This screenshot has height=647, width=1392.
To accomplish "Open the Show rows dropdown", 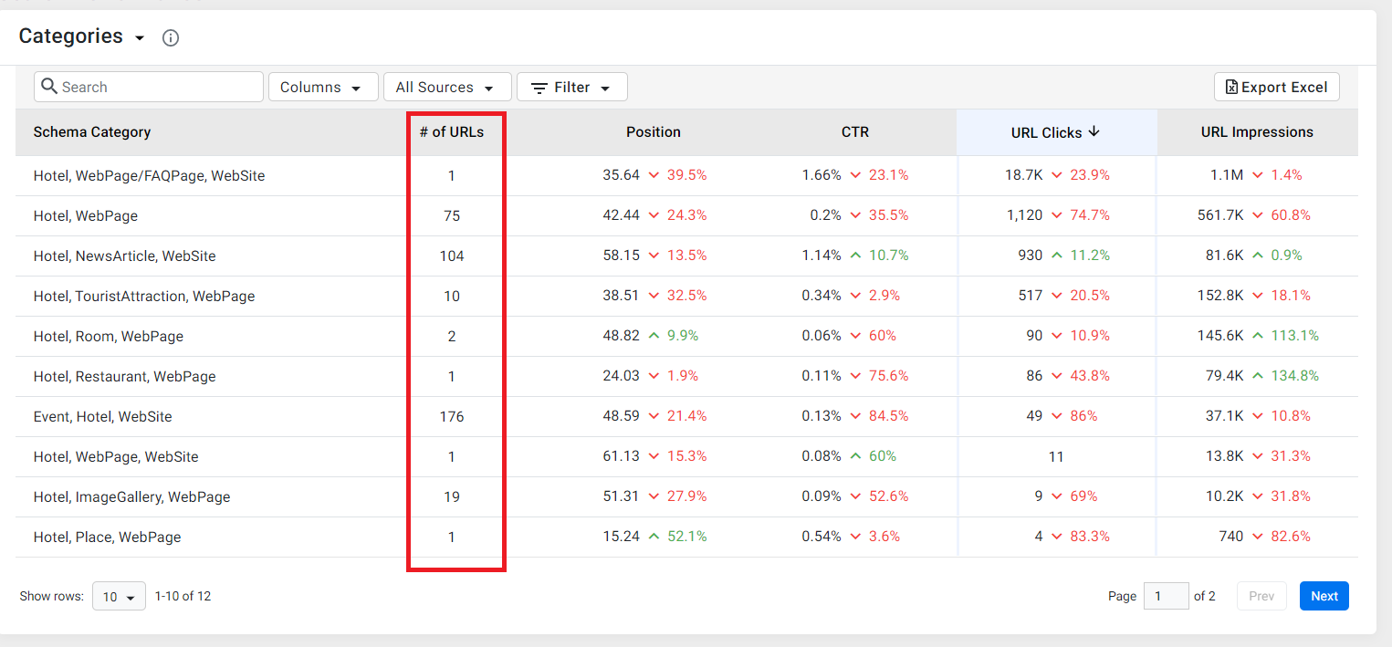I will tap(119, 596).
